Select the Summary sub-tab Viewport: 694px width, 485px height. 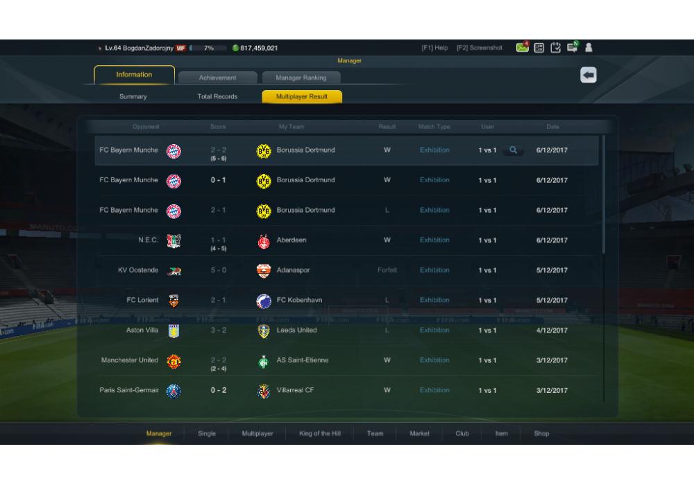(x=133, y=96)
